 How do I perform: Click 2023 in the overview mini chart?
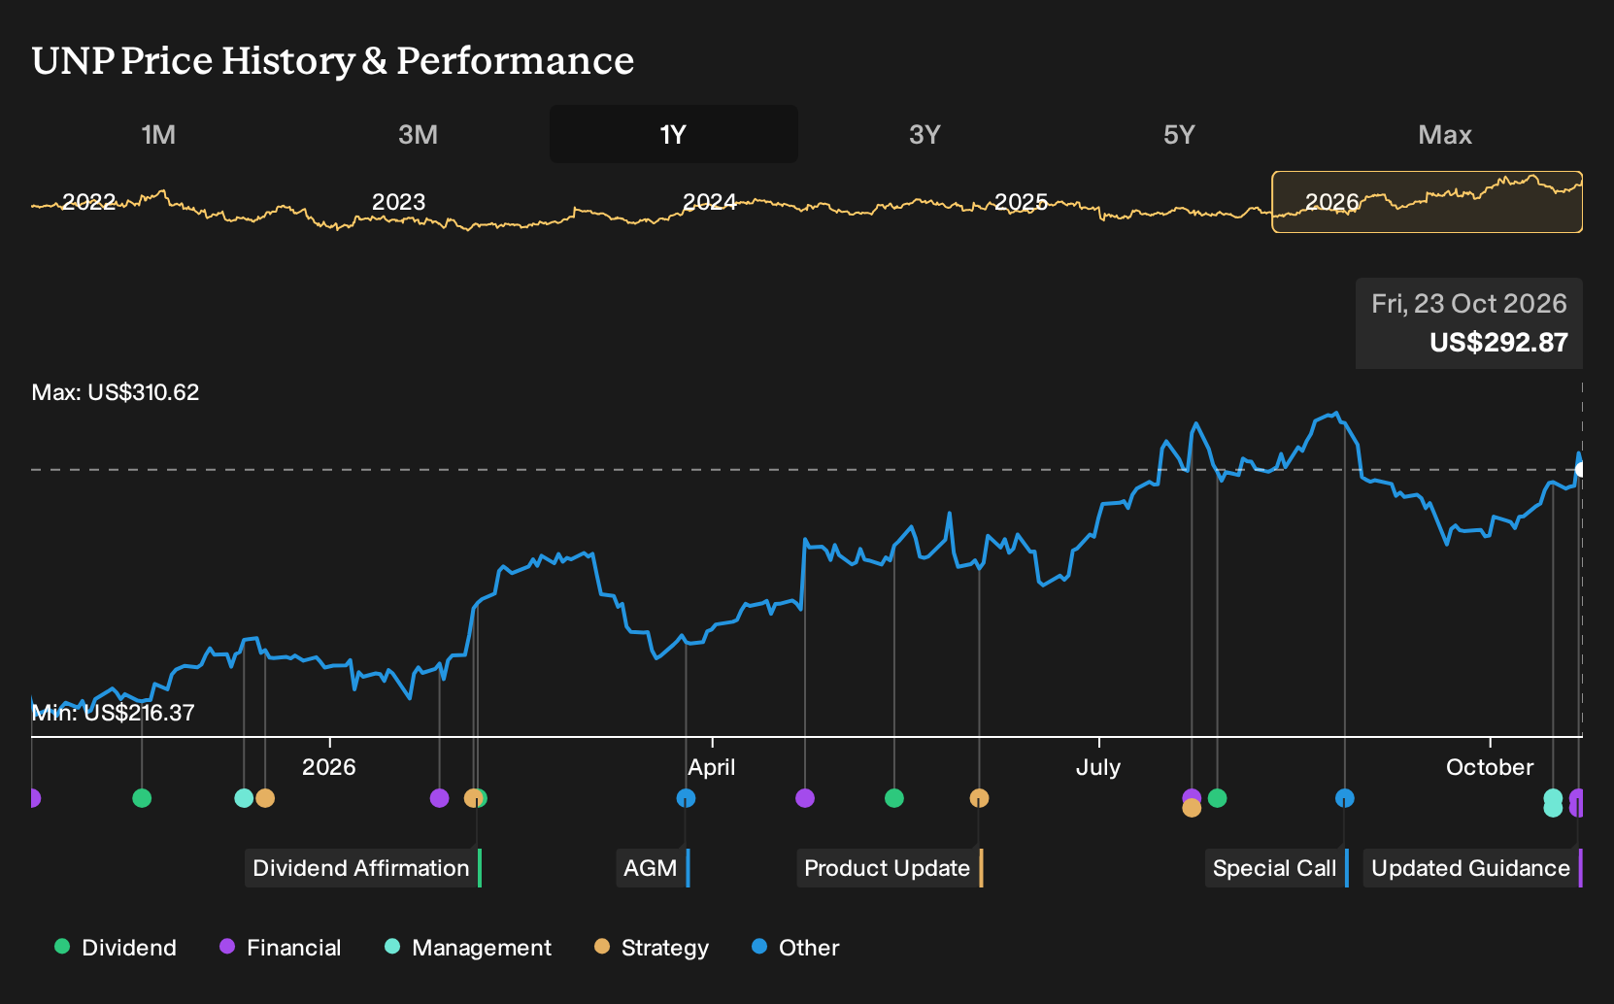click(399, 202)
